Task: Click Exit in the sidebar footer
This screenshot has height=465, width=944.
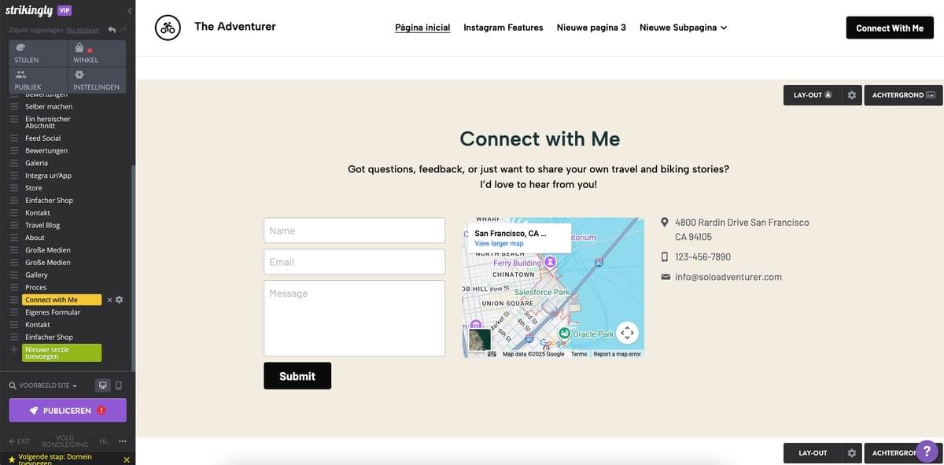Action: (x=20, y=441)
